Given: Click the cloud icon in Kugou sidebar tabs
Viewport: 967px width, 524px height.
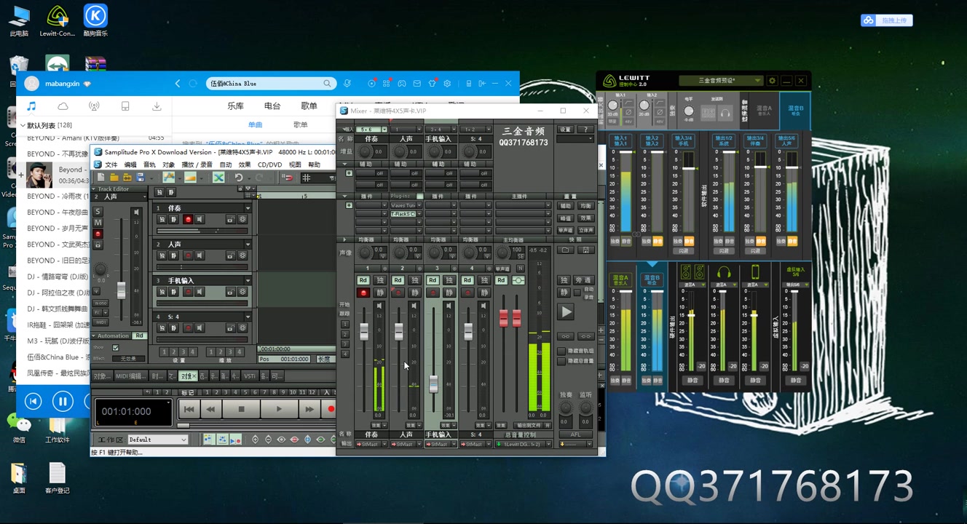Looking at the screenshot, I should click(x=63, y=106).
